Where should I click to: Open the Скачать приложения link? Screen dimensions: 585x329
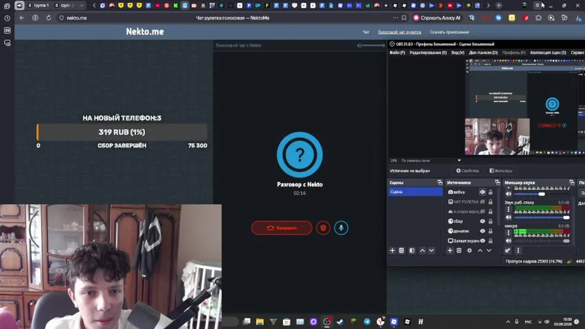(x=449, y=32)
